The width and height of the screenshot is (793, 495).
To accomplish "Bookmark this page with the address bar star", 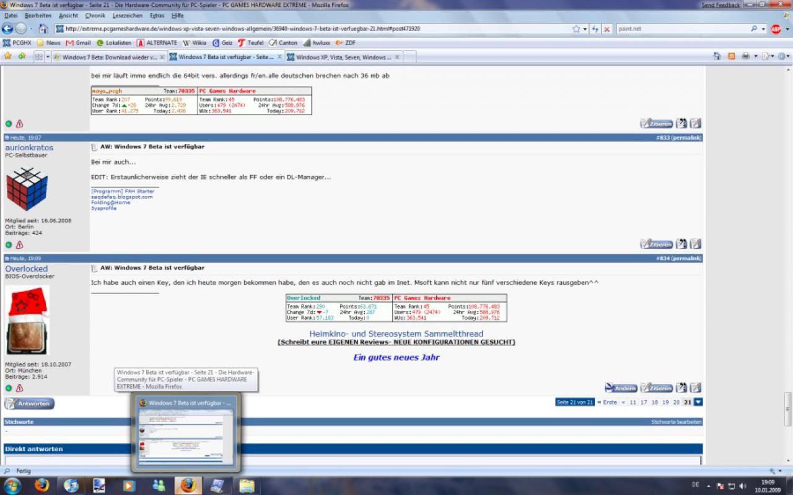I will tap(576, 28).
